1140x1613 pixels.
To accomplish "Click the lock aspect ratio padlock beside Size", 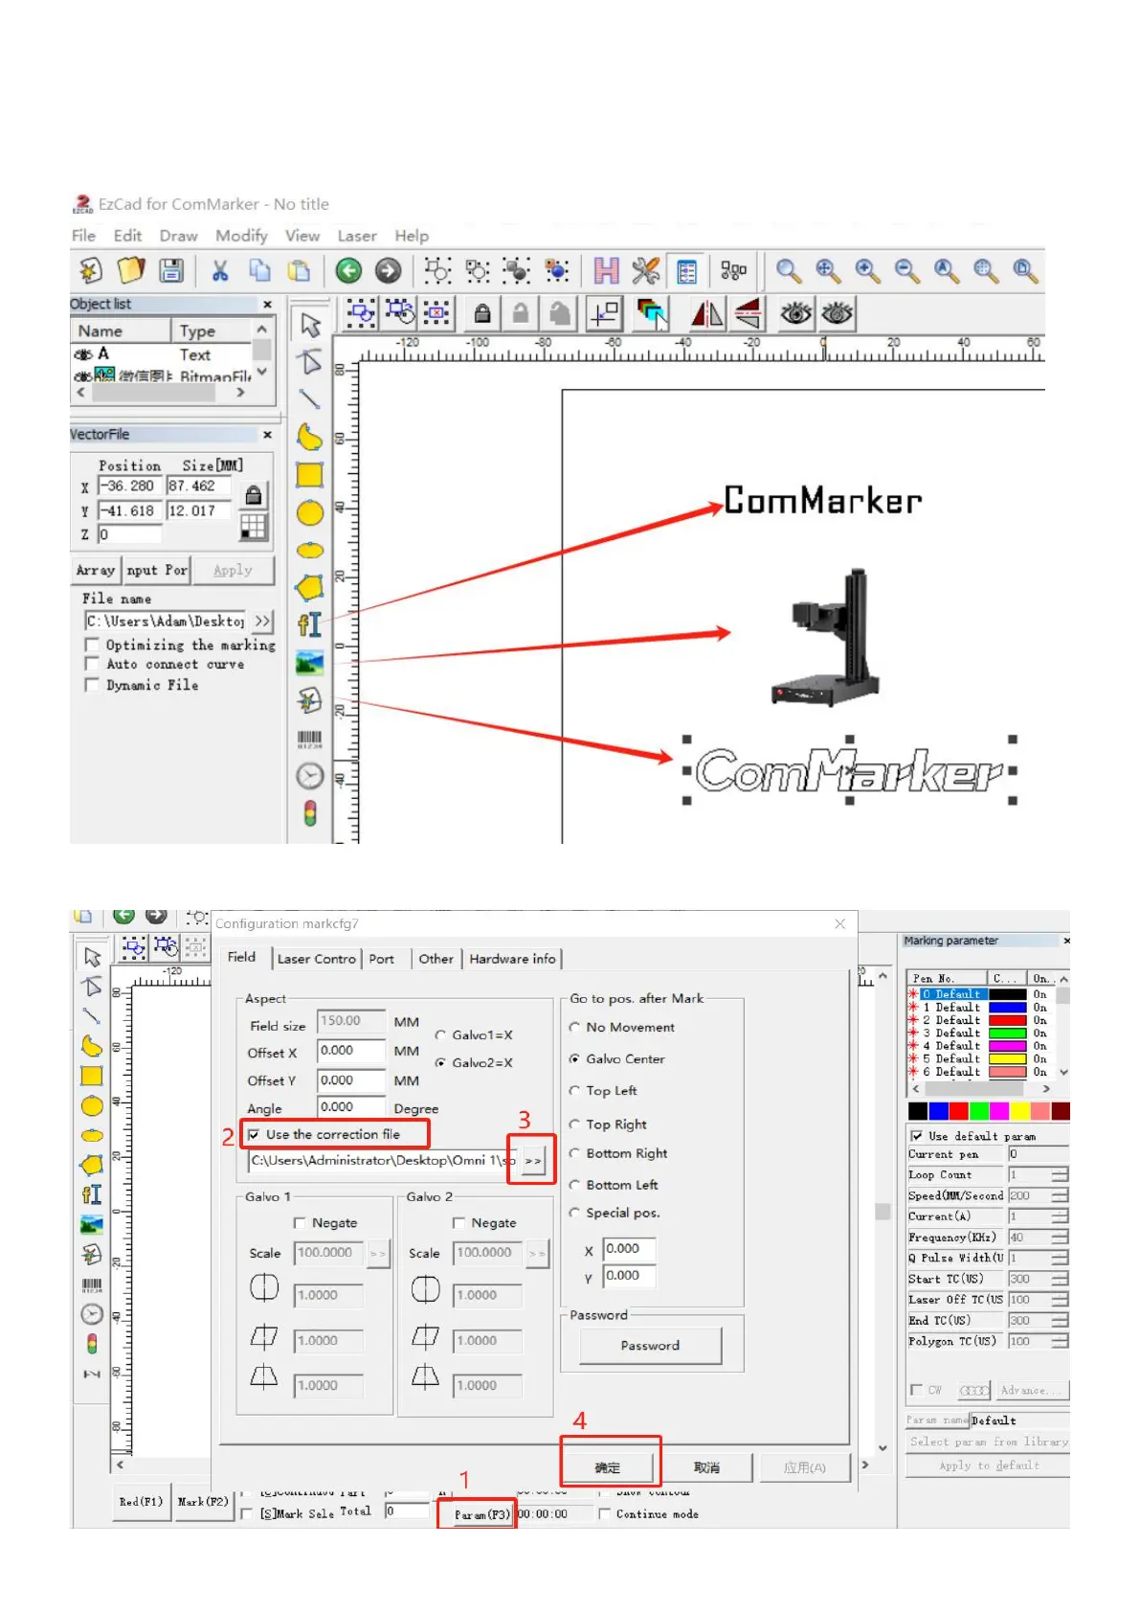I will point(254,496).
